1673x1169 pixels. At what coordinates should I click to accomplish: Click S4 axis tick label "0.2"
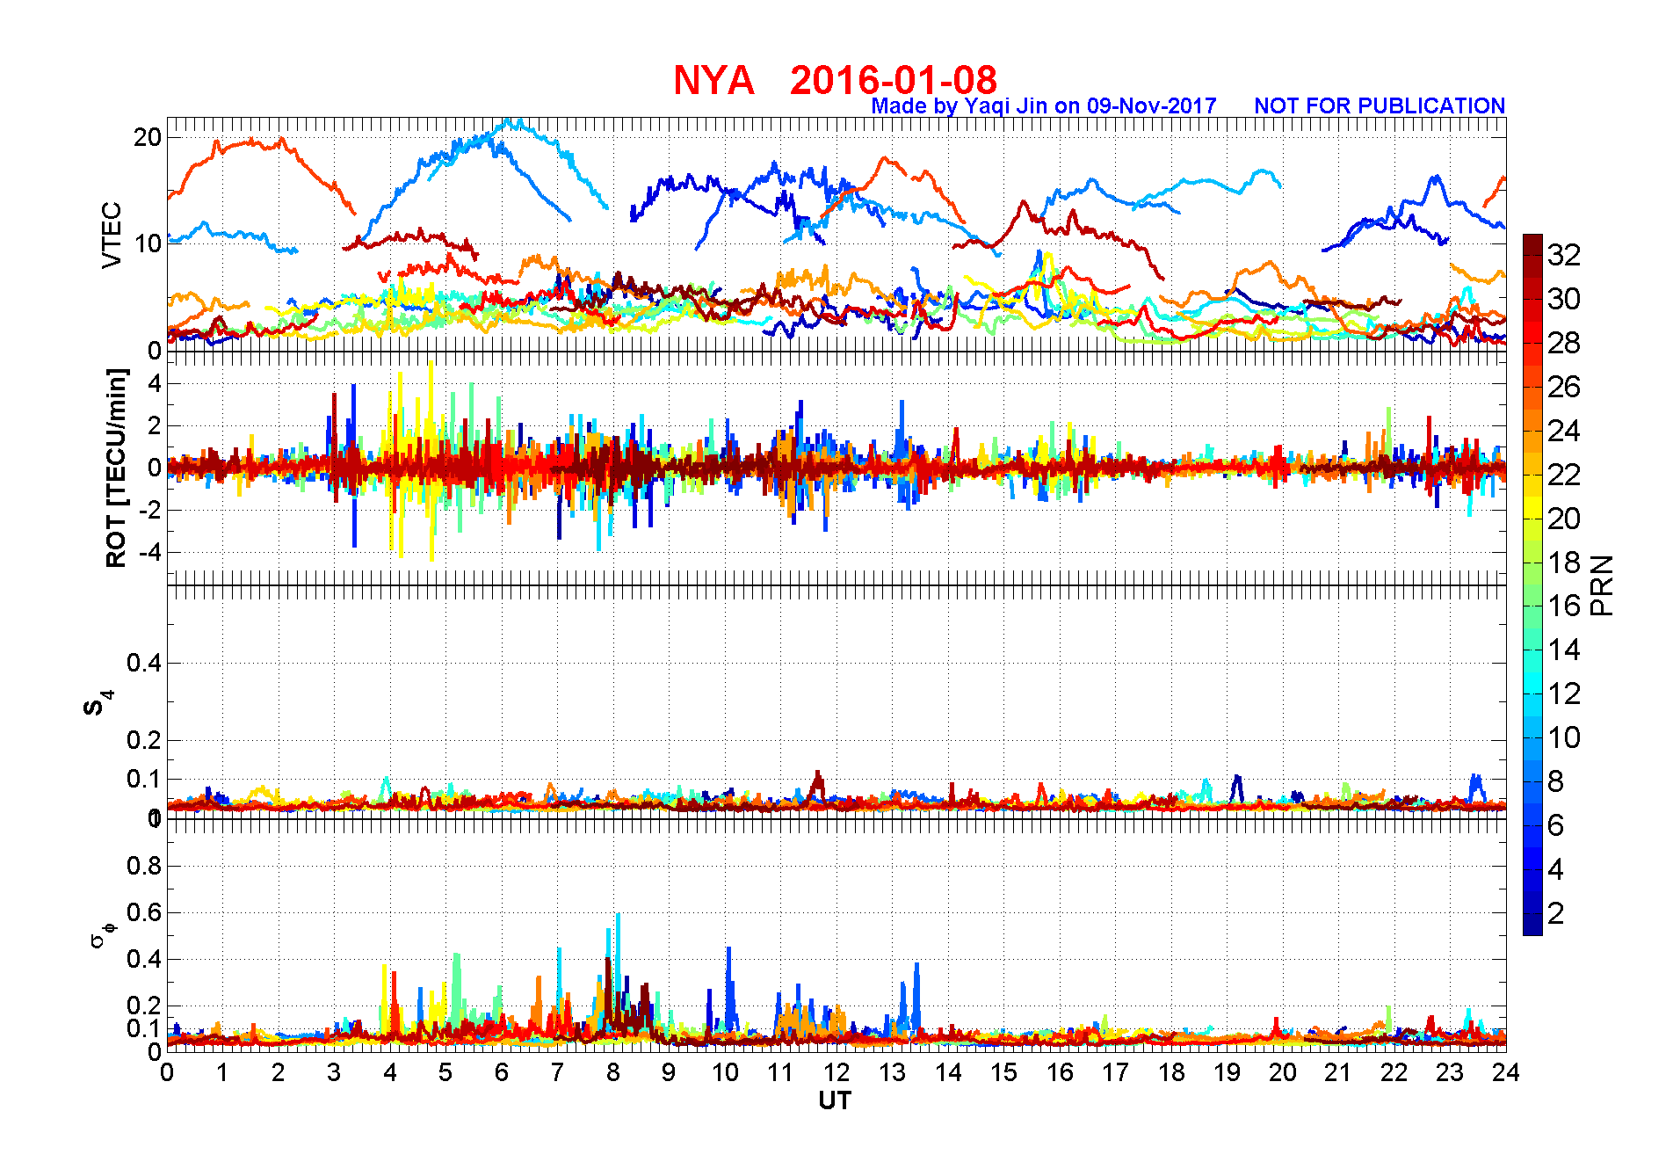(x=144, y=740)
